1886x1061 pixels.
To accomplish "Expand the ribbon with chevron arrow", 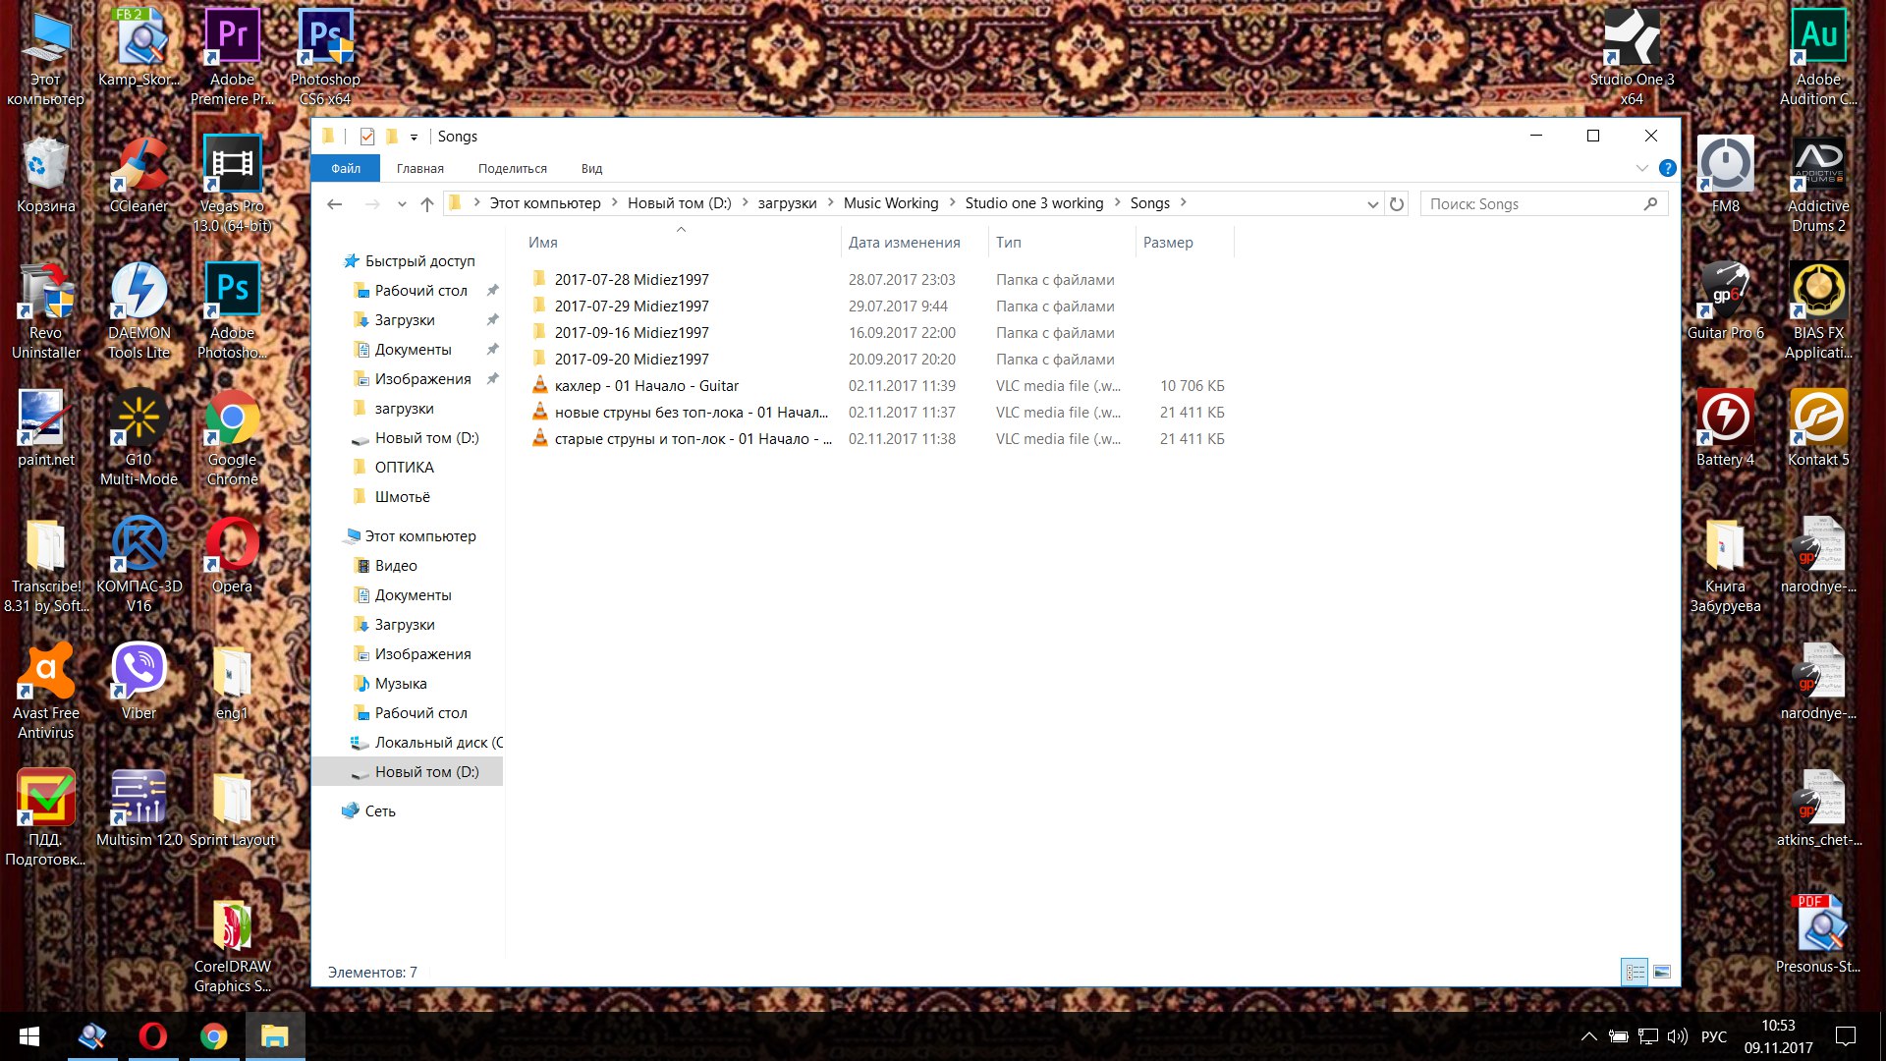I will 1641,168.
